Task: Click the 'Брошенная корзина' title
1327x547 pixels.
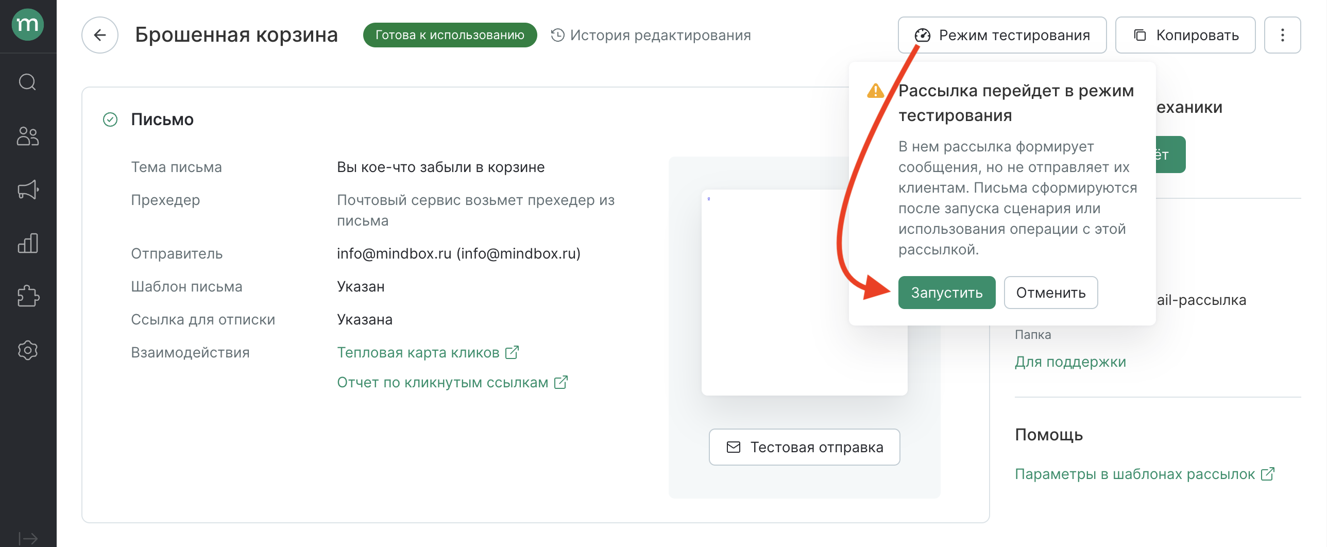Action: point(236,35)
